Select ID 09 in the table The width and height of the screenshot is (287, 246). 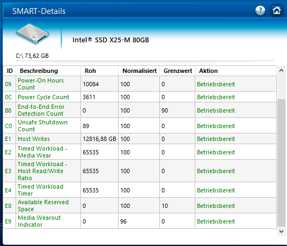[x=8, y=84]
